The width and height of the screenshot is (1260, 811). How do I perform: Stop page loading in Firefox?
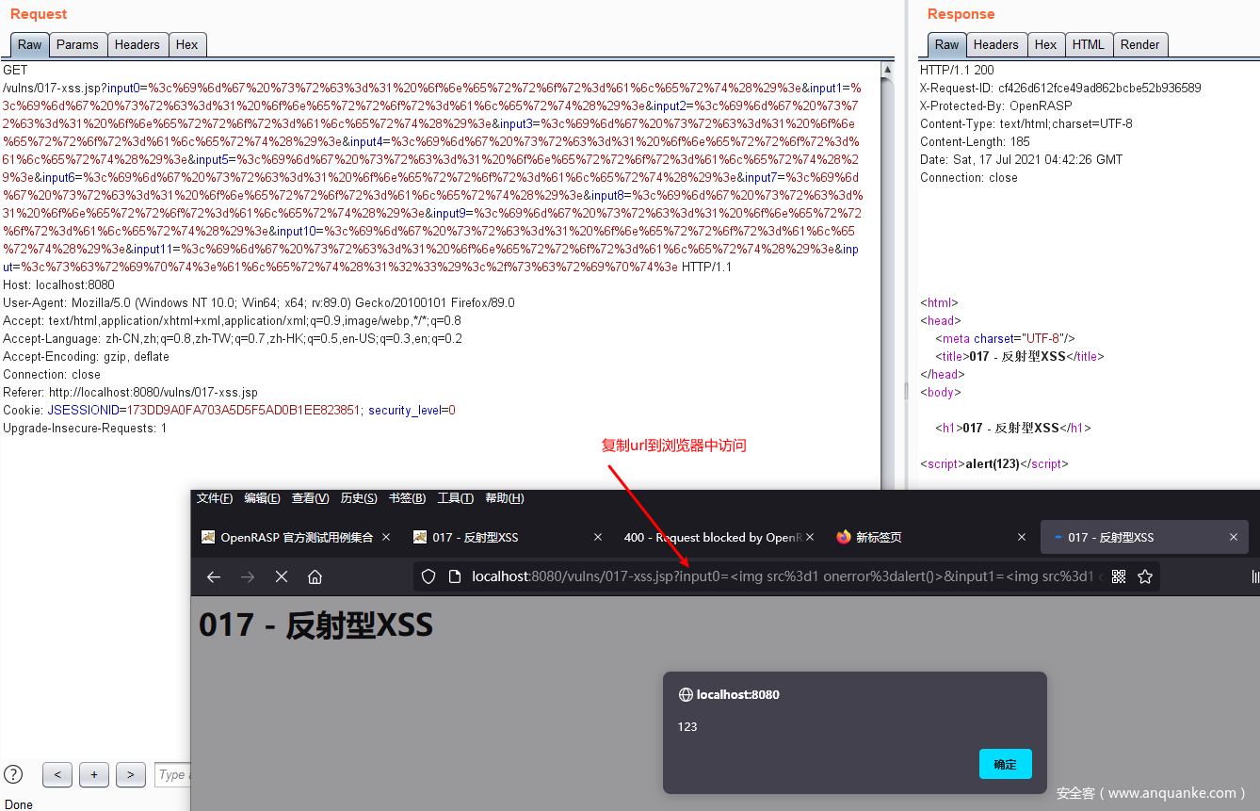tap(282, 576)
